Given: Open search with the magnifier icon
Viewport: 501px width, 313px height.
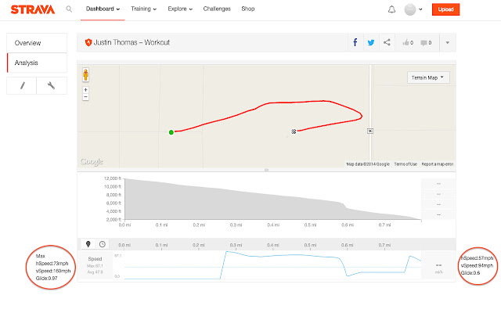Looking at the screenshot, I should (69, 9).
